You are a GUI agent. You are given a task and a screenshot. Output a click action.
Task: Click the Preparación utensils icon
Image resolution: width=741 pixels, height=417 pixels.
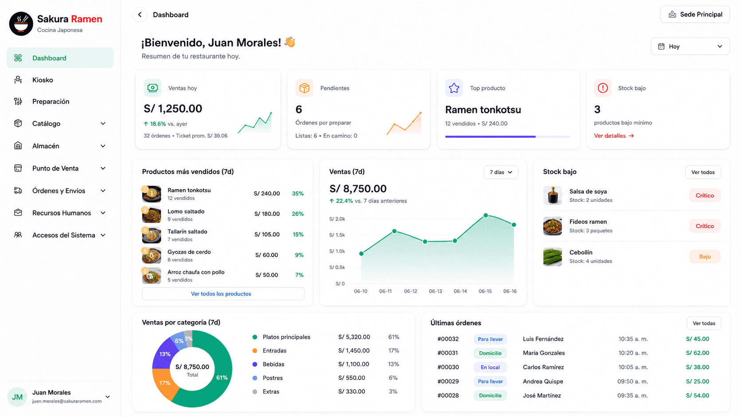point(18,101)
